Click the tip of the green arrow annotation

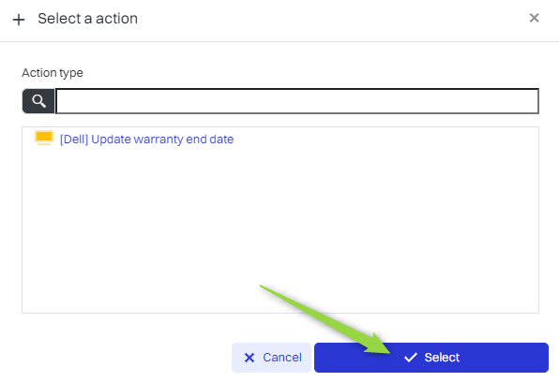coord(389,352)
